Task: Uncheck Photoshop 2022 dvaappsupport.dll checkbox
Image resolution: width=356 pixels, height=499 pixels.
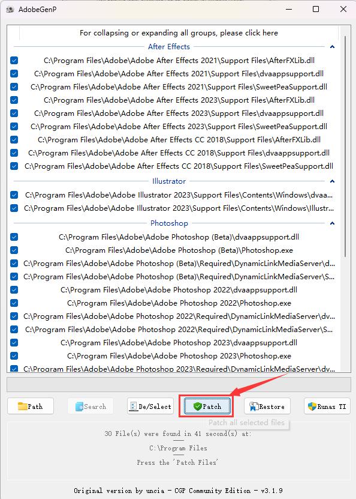Action: [x=14, y=290]
